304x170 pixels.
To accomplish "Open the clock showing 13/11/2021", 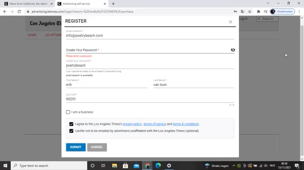I will click(x=284, y=166).
